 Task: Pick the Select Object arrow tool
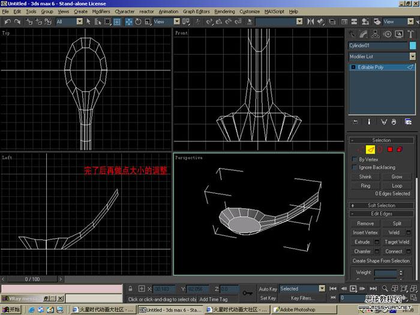point(88,22)
